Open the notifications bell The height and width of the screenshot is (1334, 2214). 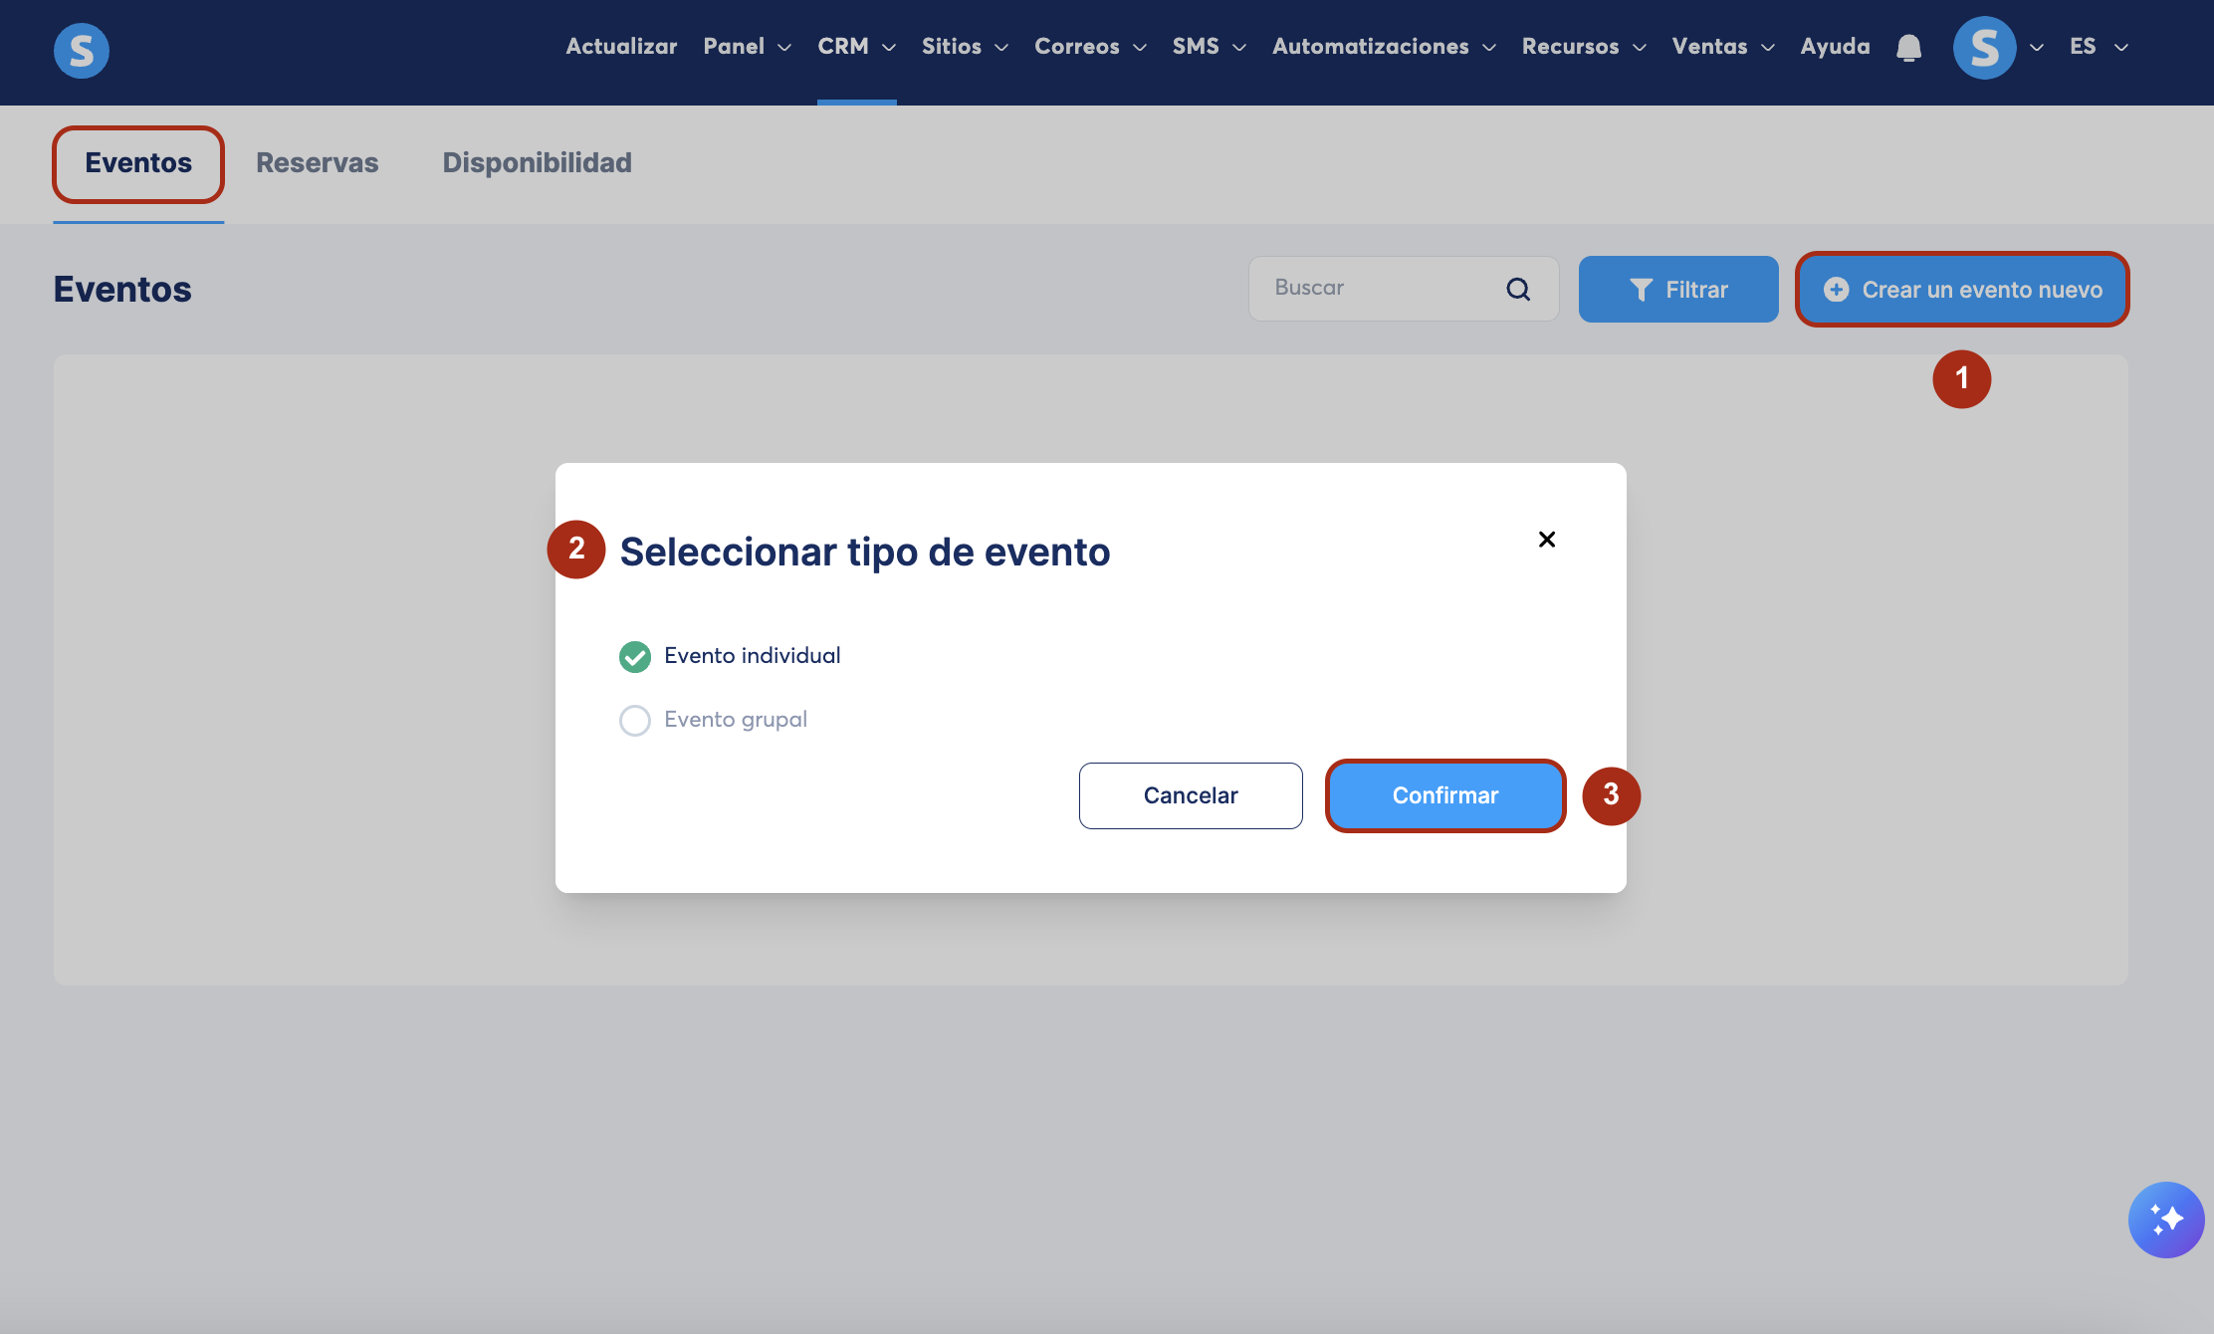click(x=1908, y=48)
